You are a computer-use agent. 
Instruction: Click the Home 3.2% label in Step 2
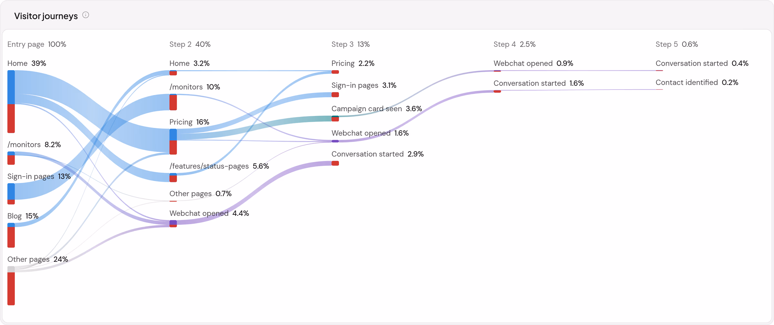pyautogui.click(x=190, y=63)
